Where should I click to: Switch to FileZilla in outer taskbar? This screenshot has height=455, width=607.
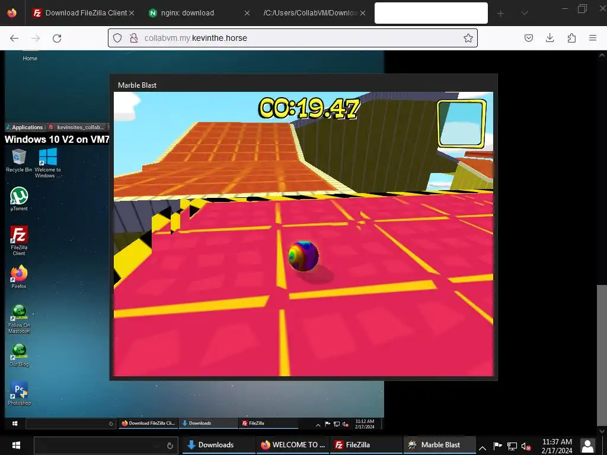(x=366, y=445)
